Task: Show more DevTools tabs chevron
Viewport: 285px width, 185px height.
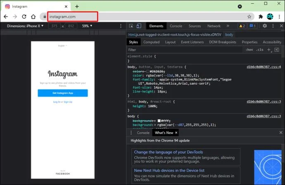Action: click(228, 26)
